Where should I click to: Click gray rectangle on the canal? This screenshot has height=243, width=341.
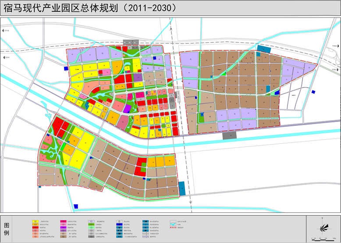coord(229,136)
